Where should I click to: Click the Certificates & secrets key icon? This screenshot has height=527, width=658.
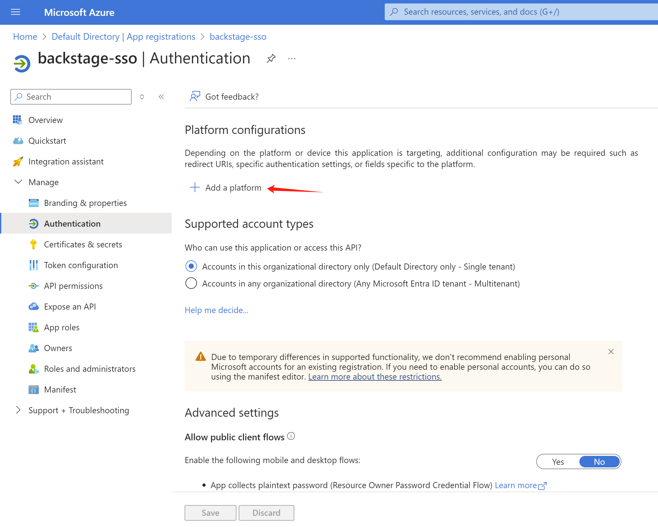33,244
